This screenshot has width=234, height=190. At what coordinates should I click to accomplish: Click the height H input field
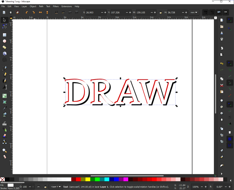pyautogui.click(x=174, y=12)
